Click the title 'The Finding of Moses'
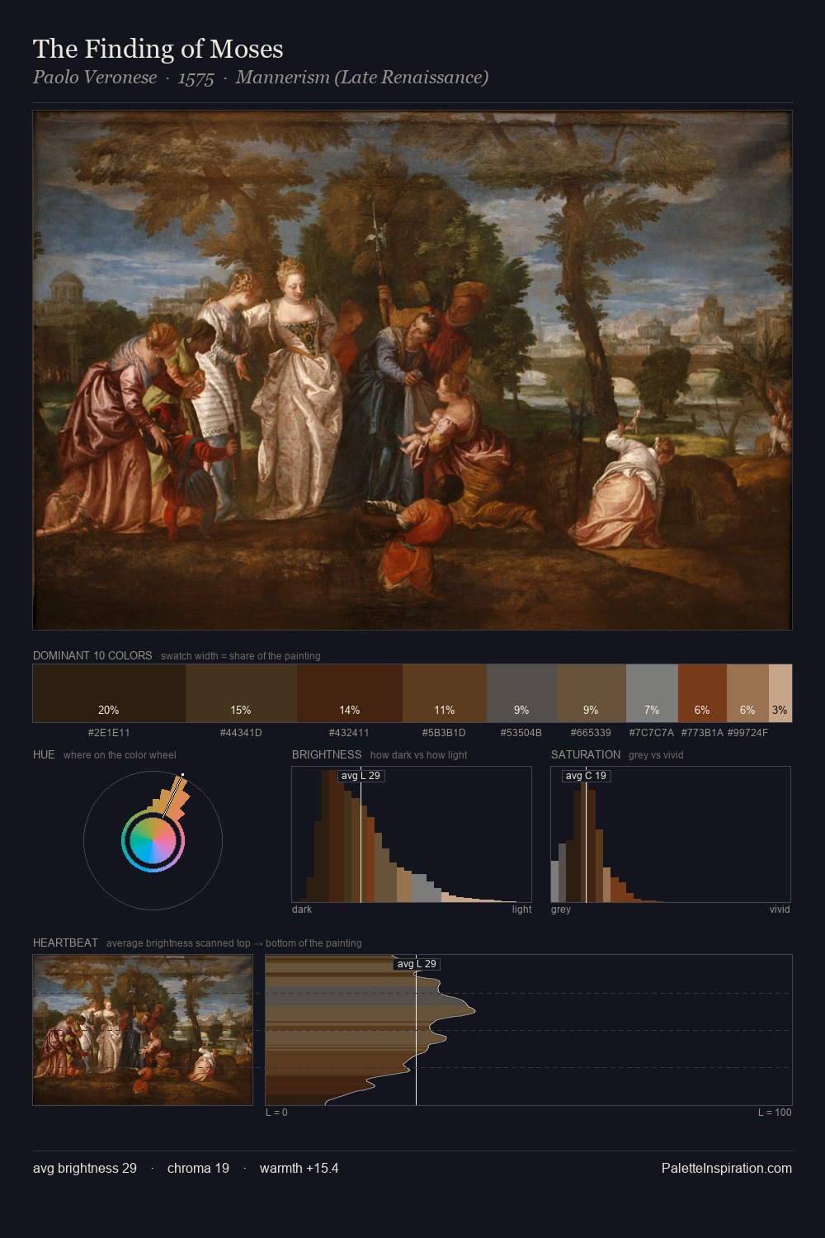 click(158, 50)
